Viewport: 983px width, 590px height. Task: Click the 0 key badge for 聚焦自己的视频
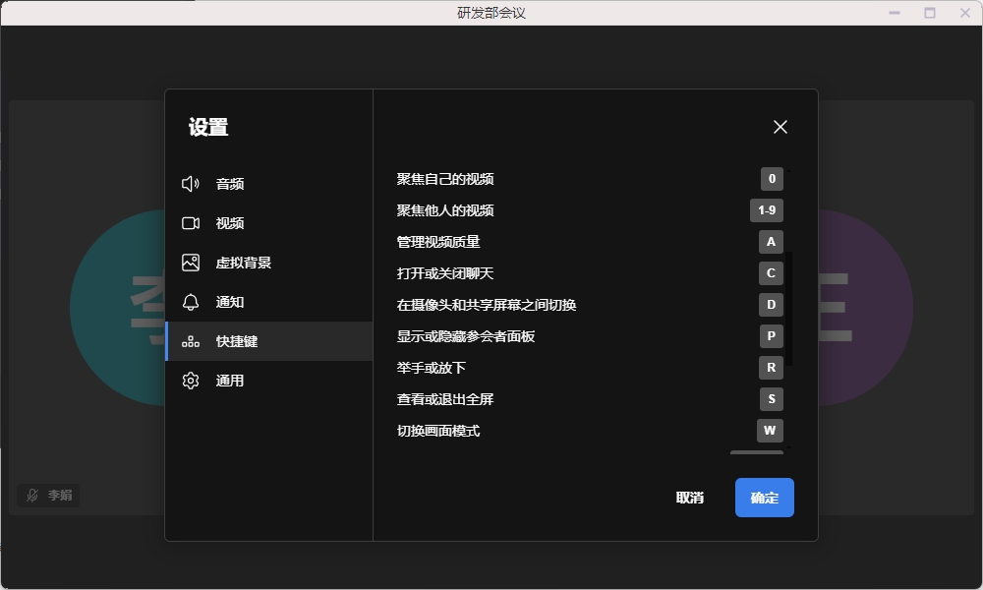[x=772, y=179]
